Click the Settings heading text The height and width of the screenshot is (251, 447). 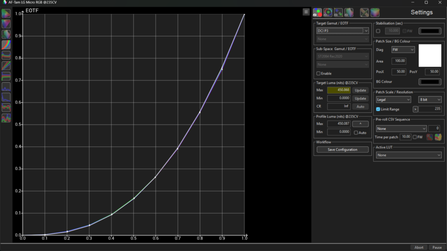tap(422, 12)
